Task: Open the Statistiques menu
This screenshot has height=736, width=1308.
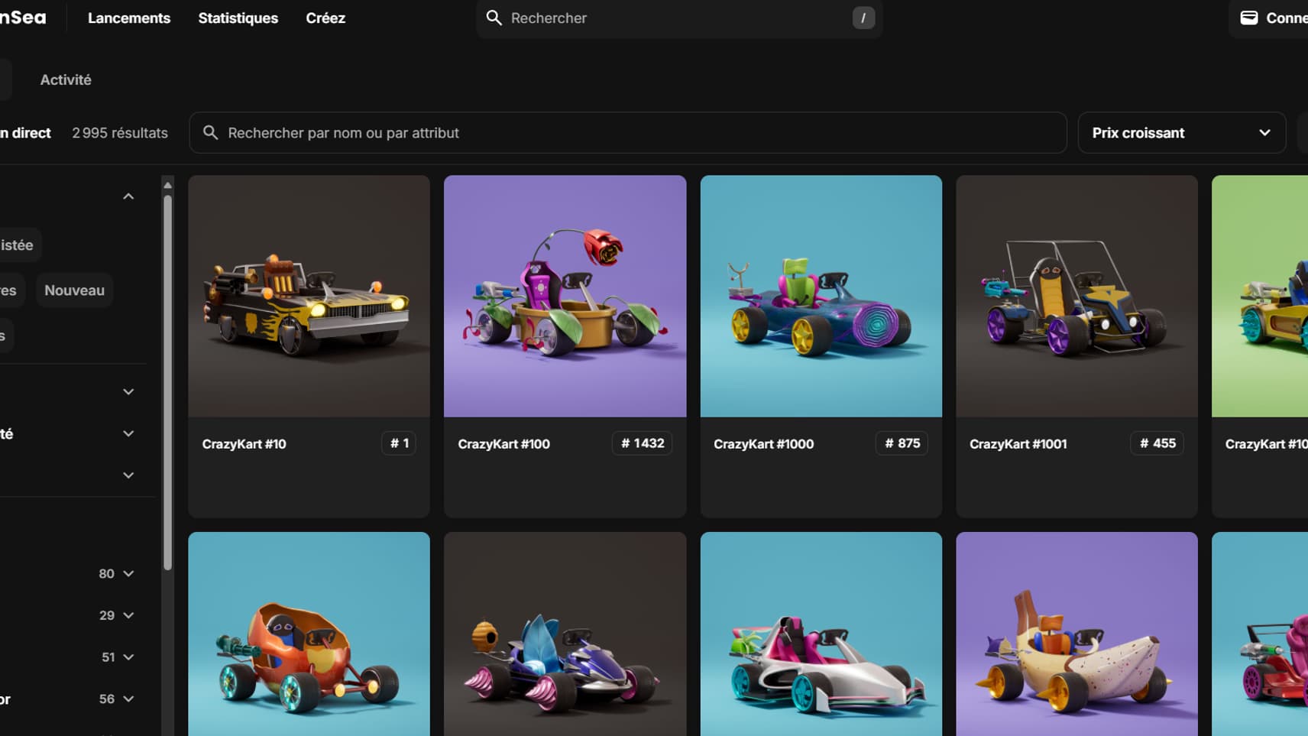Action: [238, 18]
